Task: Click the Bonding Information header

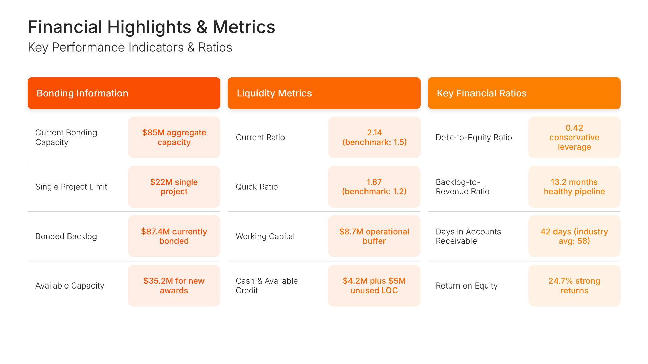Action: click(x=124, y=93)
